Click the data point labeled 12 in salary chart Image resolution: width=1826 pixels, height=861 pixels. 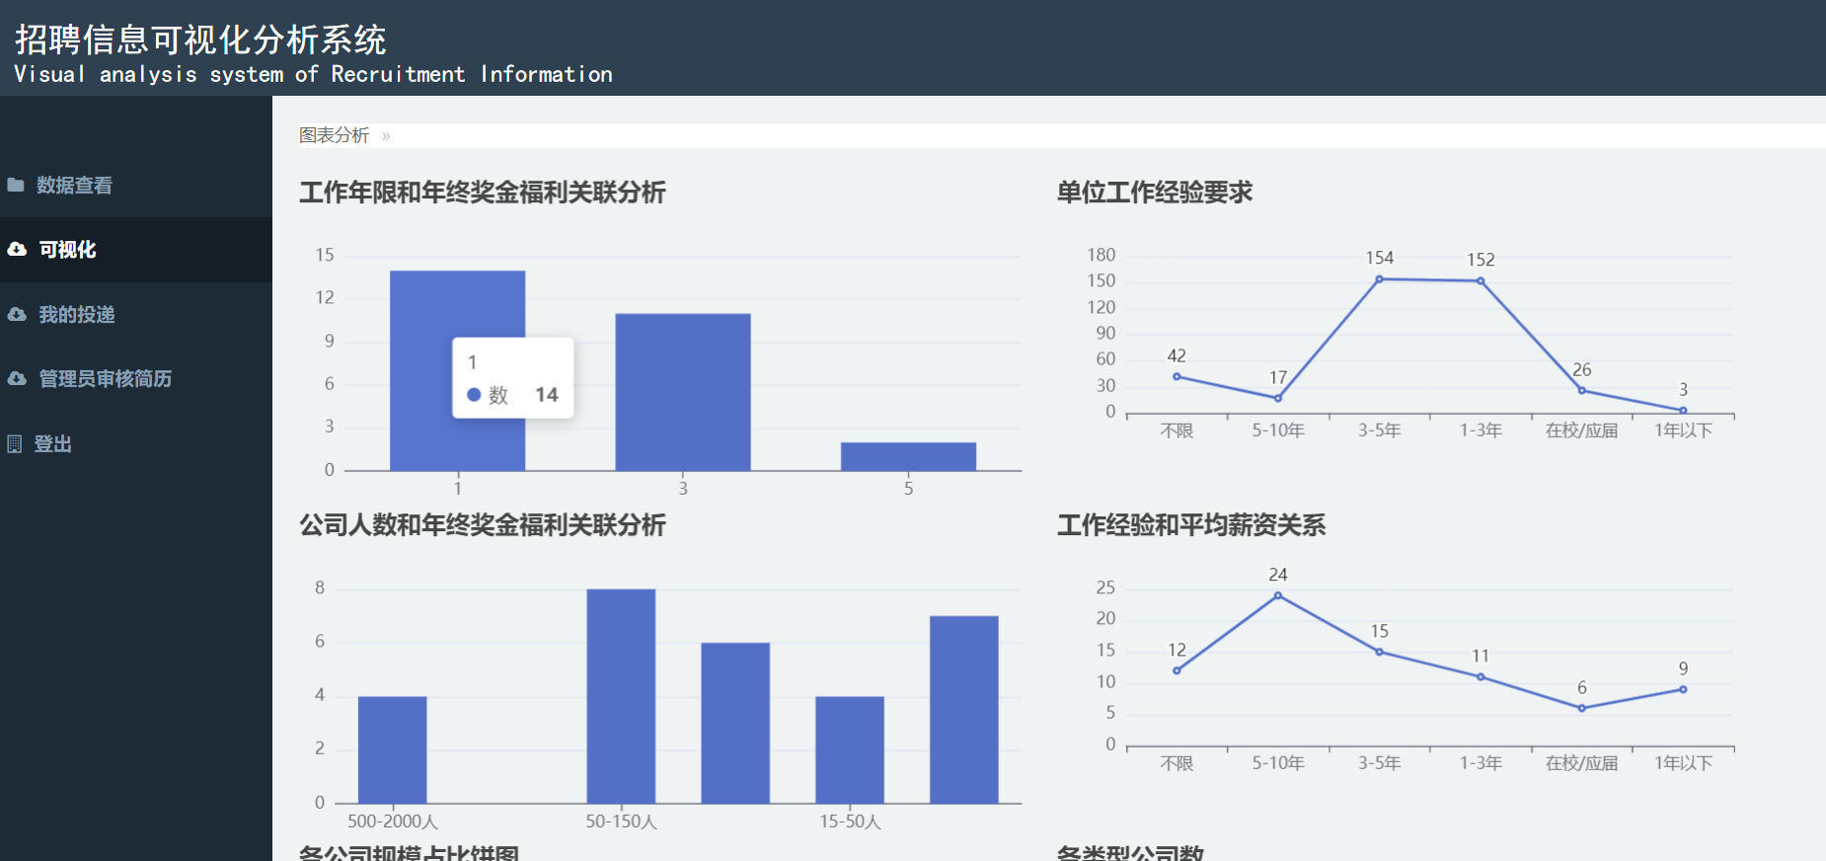click(1177, 670)
